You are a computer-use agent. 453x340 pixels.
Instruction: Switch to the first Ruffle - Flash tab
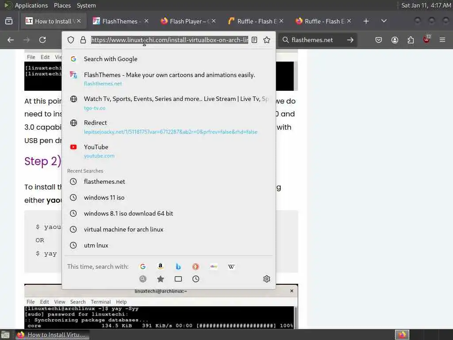point(255,21)
